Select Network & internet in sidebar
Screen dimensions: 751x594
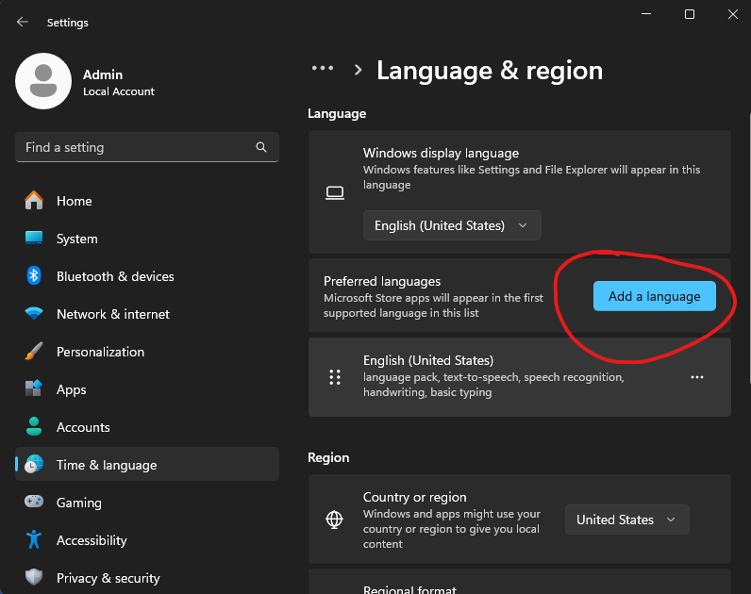[147, 314]
